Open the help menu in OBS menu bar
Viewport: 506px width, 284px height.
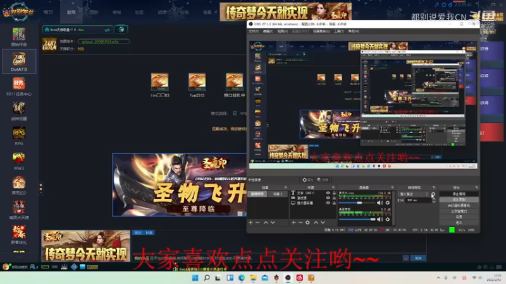click(x=354, y=31)
